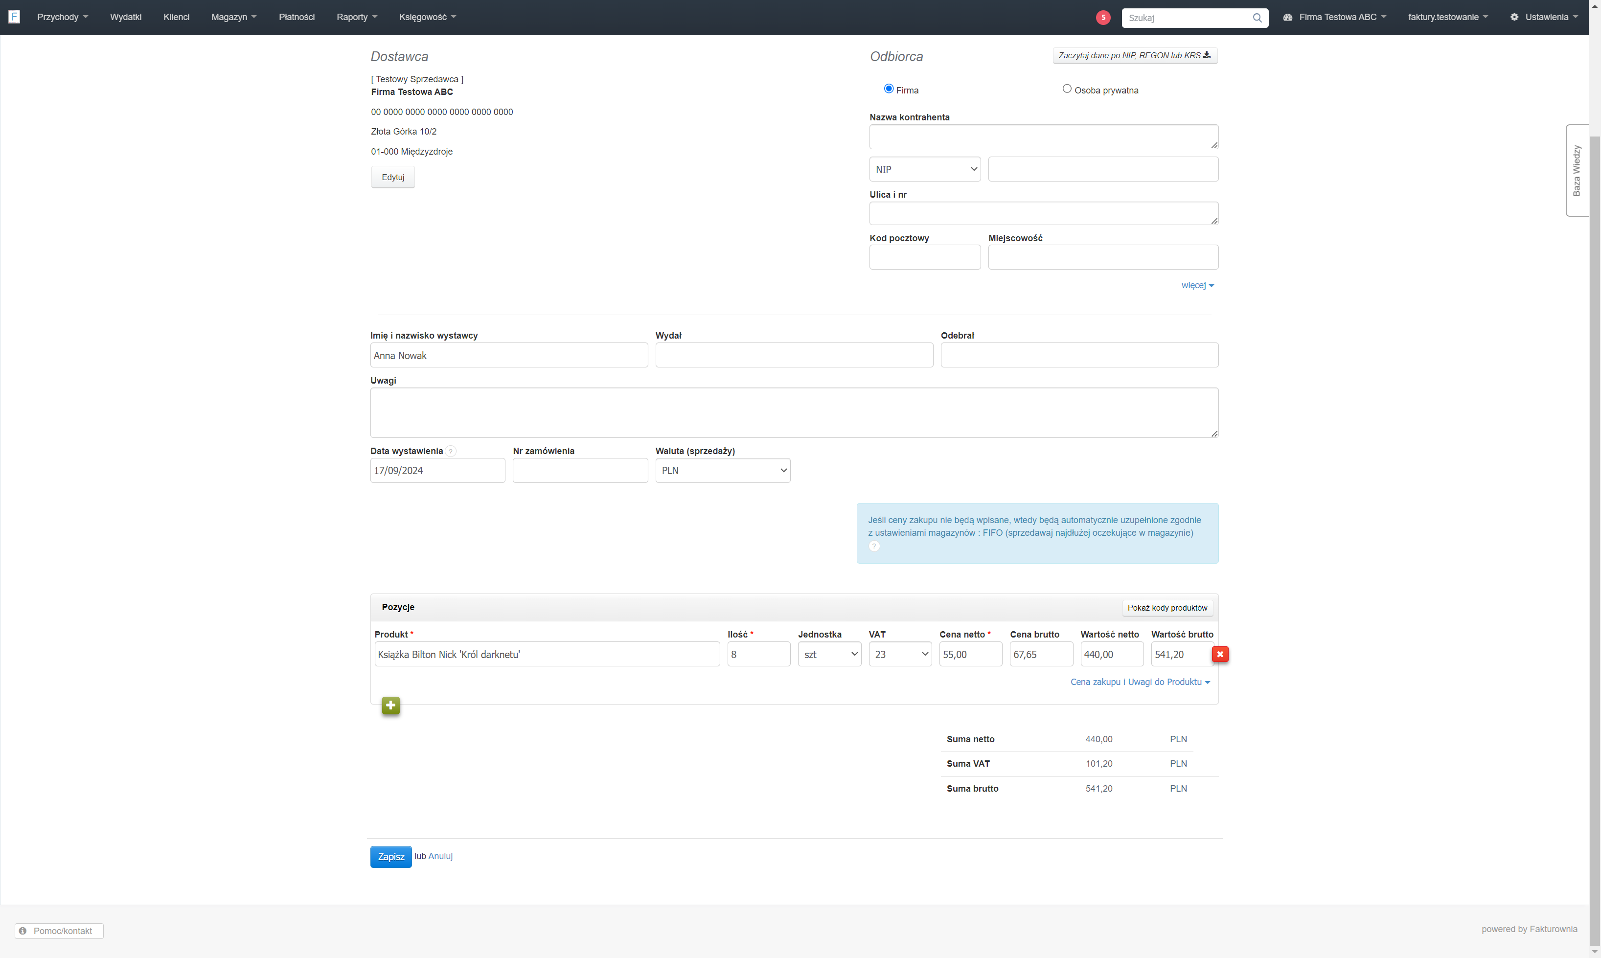Click the info icon in Pomoc/kontakt
Viewport: 1601px width, 958px height.
pyautogui.click(x=23, y=930)
